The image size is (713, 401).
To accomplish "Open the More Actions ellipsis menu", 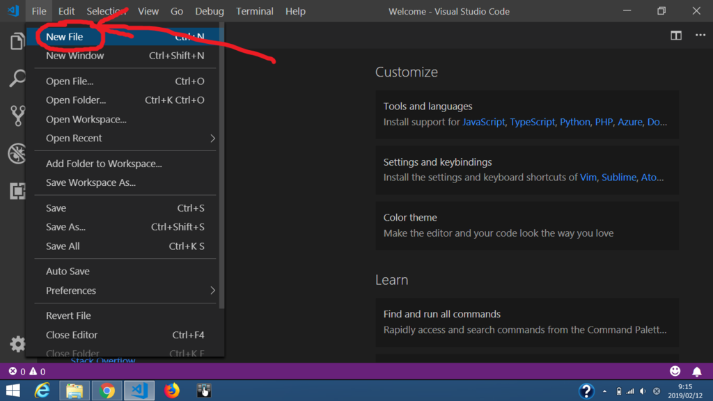I will [x=700, y=35].
